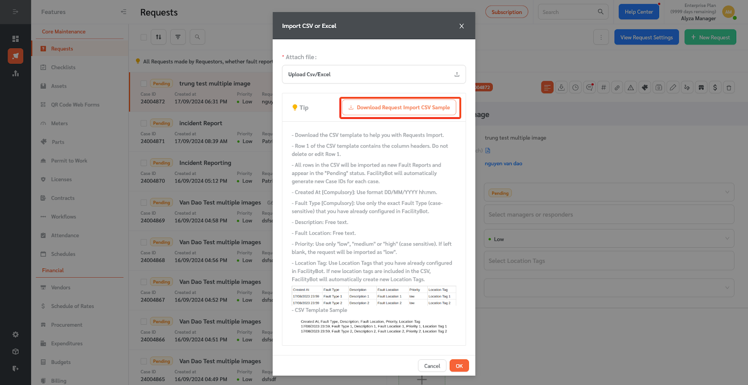
Task: Check the box for case 24004866
Action: 144,322
